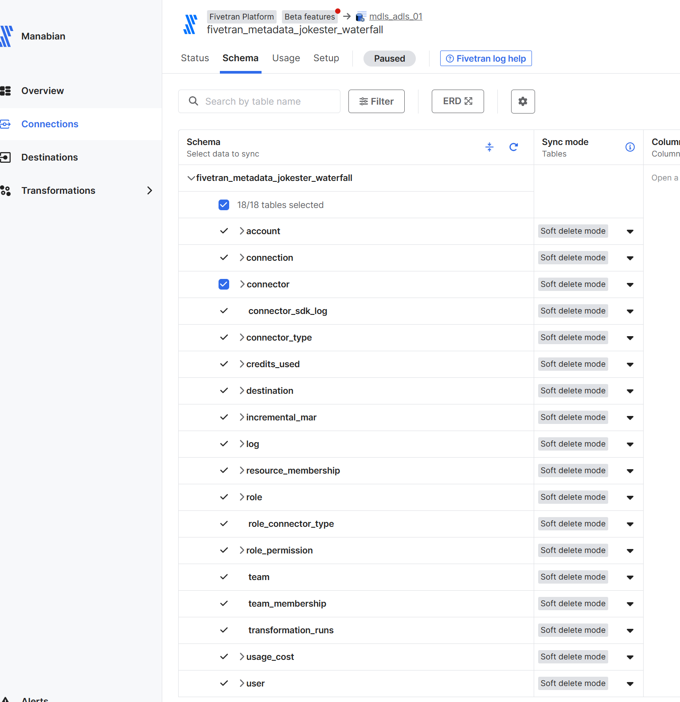Click the transformation_runs table name
680x702 pixels.
(x=291, y=630)
